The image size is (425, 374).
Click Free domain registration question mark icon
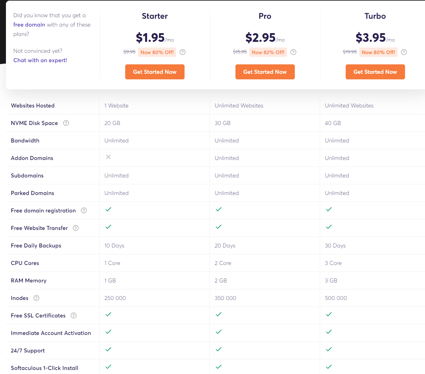pyautogui.click(x=84, y=211)
